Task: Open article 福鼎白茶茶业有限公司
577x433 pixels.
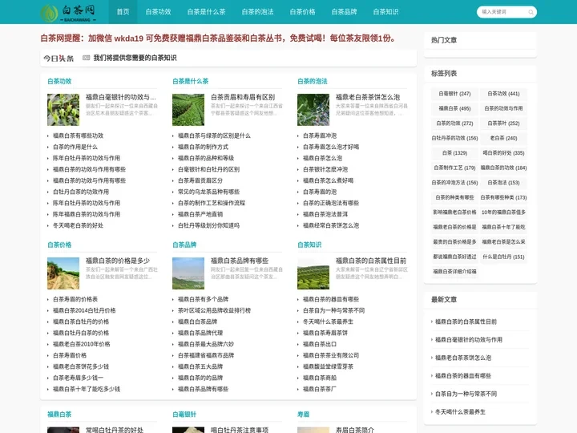Action: [x=331, y=355]
